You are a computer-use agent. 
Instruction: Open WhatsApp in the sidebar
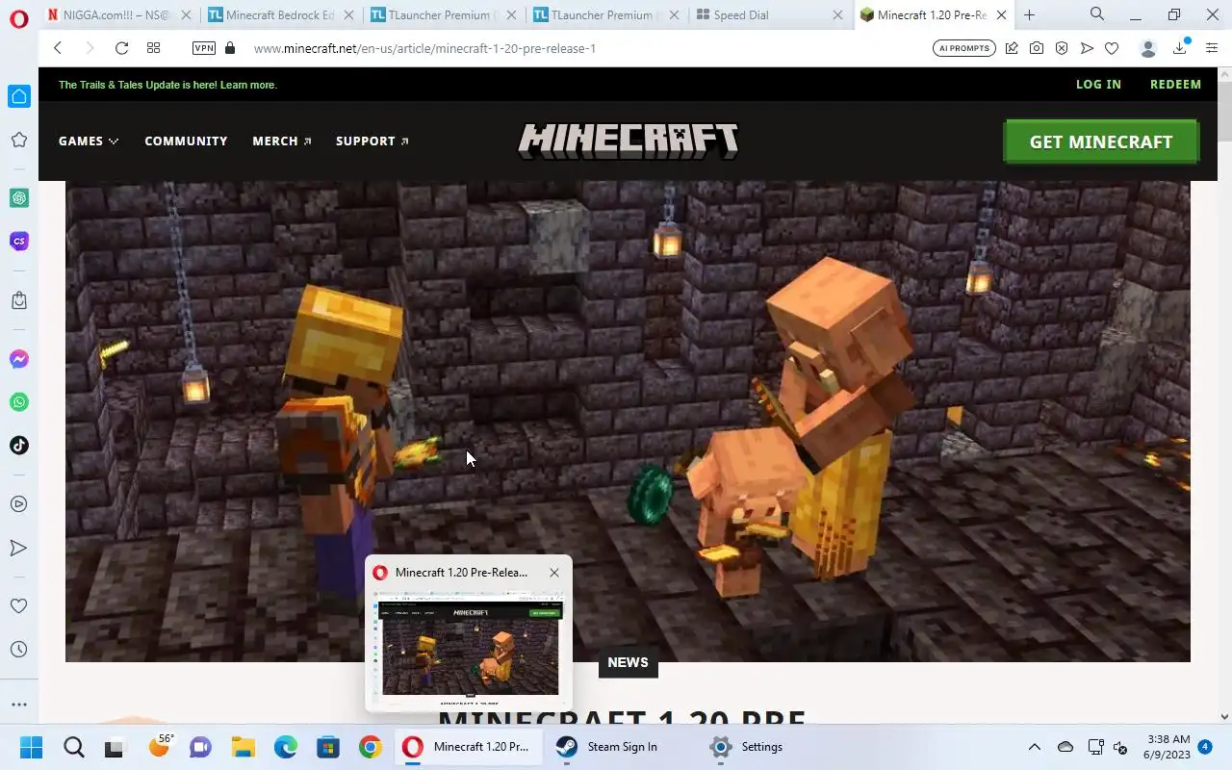[x=19, y=402]
